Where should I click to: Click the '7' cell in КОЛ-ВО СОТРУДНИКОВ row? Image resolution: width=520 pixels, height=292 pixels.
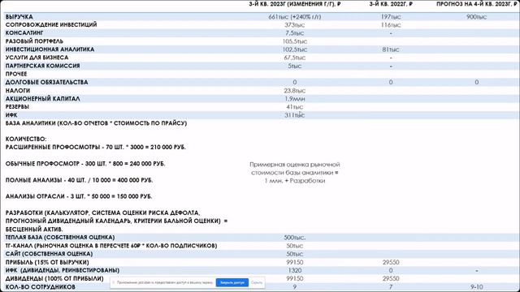tap(391, 286)
